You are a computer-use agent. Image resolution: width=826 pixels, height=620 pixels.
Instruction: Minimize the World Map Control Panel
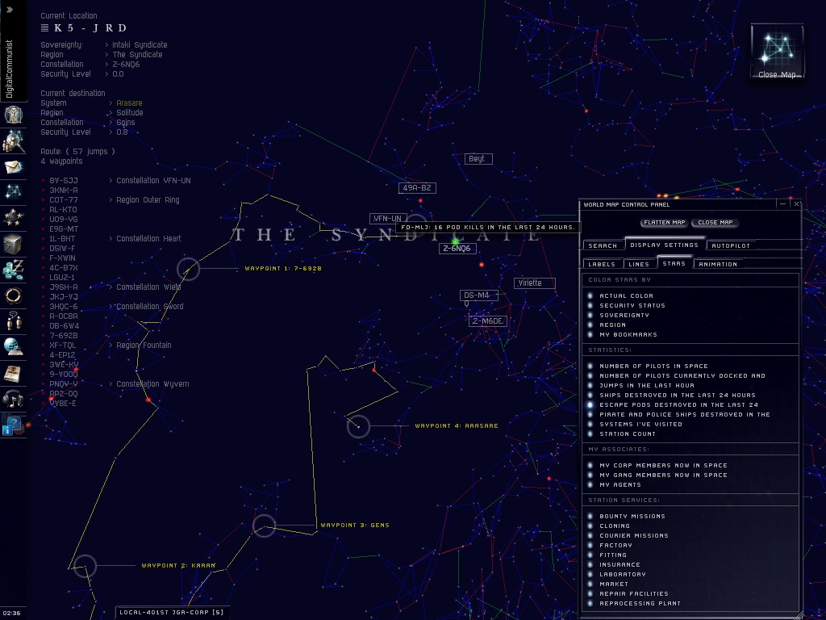[782, 204]
